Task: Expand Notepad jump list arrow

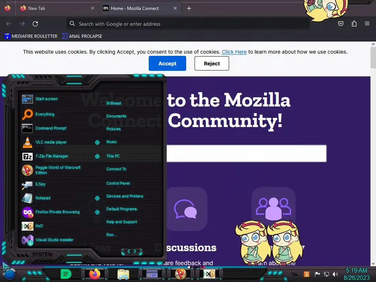Action: tap(97, 198)
